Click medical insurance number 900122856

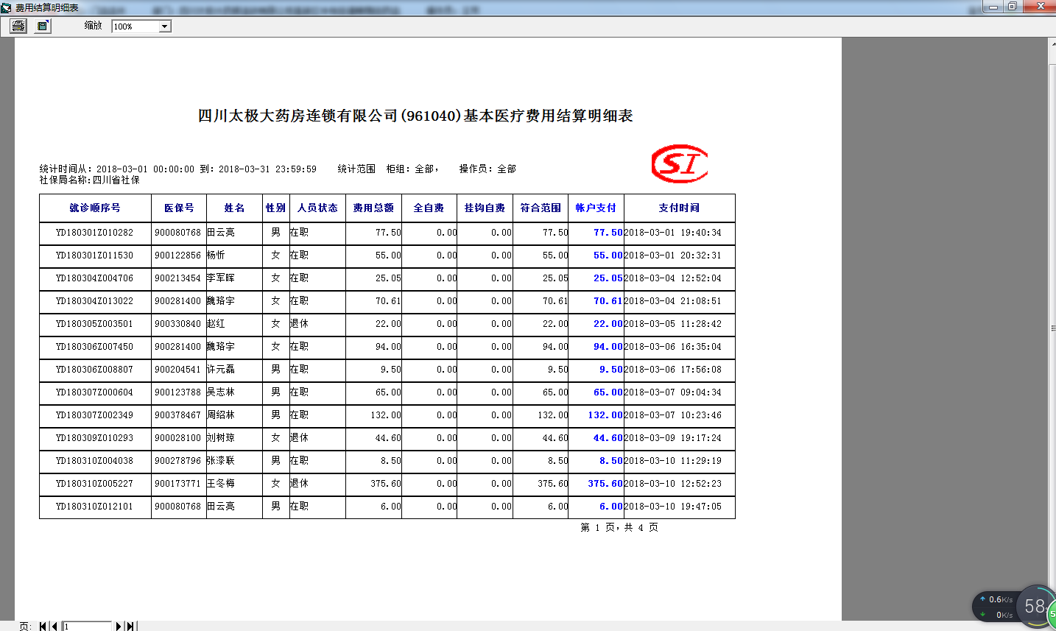177,255
